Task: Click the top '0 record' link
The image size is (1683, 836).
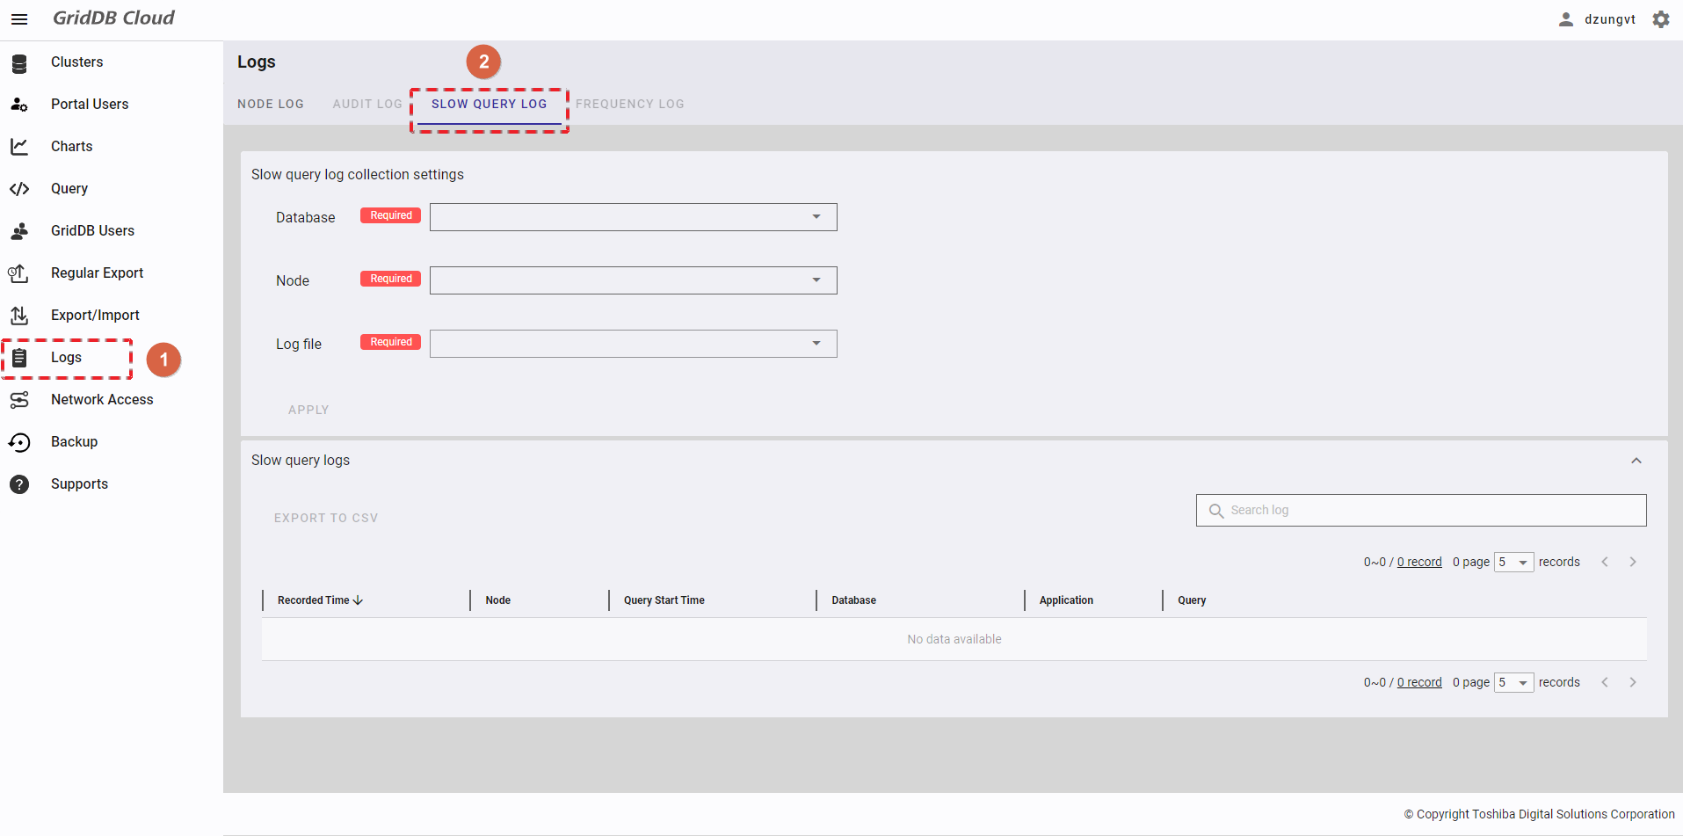Action: coord(1419,562)
